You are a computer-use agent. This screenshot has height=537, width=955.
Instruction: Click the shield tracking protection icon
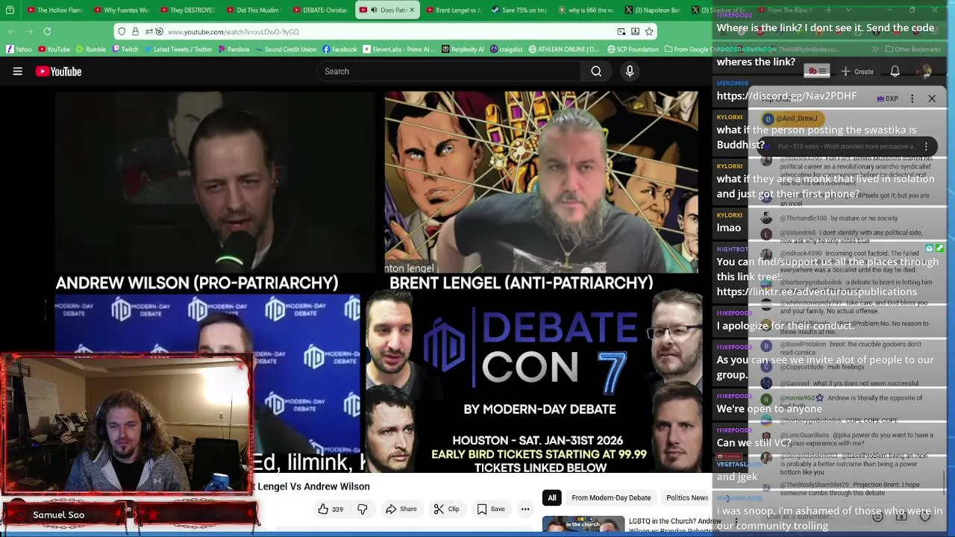click(x=122, y=31)
